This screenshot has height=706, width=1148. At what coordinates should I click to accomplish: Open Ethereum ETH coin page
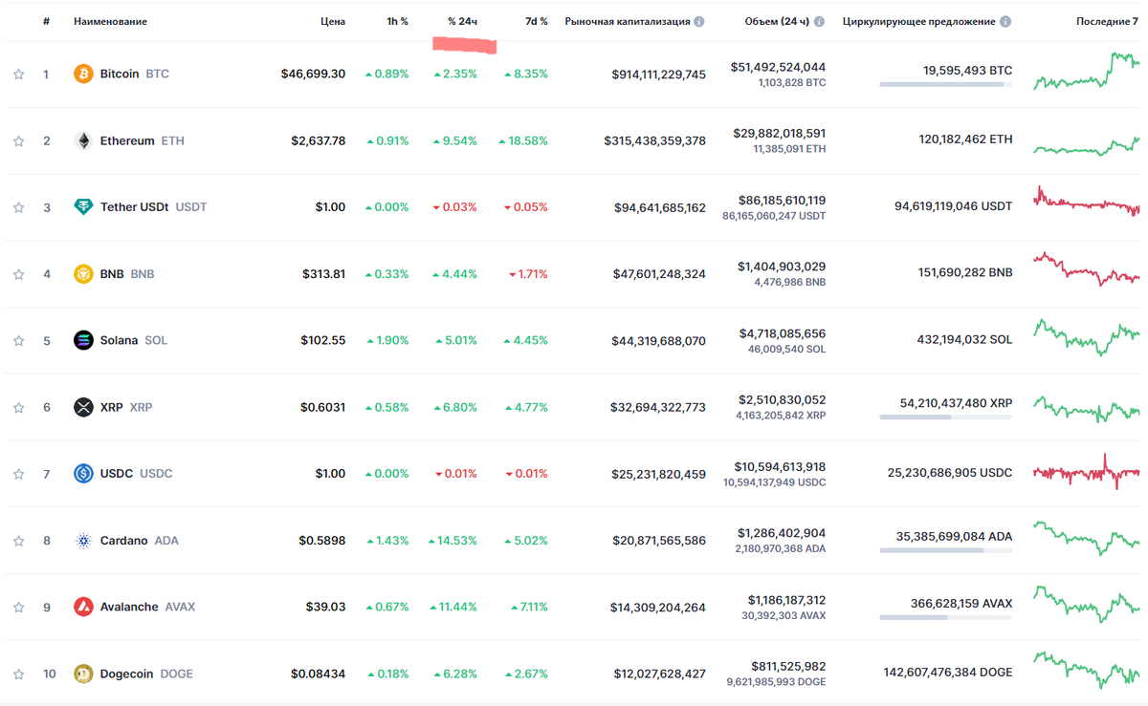click(x=143, y=140)
